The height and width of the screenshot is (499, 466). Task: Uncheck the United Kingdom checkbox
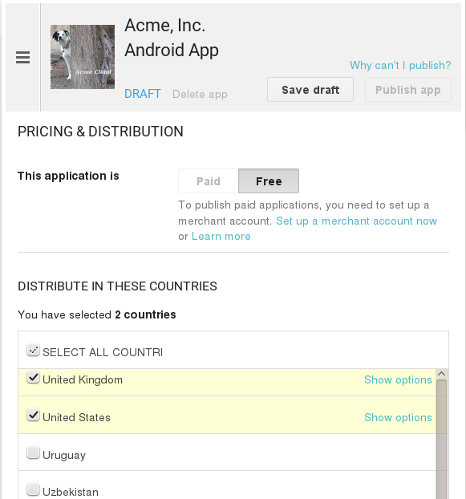point(33,378)
